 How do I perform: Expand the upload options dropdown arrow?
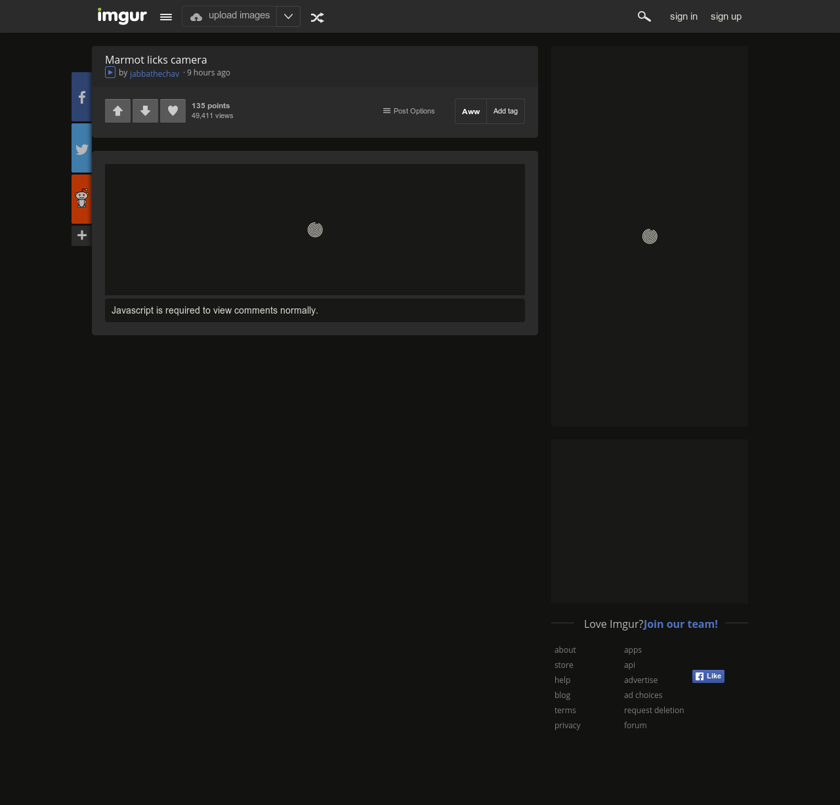click(x=288, y=16)
